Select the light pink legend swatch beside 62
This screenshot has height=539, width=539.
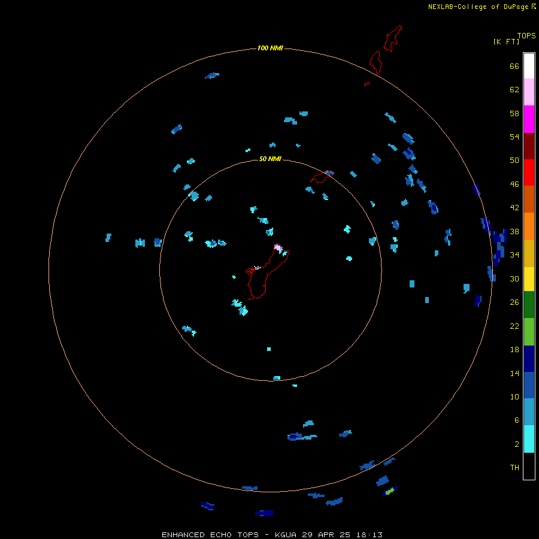[x=529, y=92]
